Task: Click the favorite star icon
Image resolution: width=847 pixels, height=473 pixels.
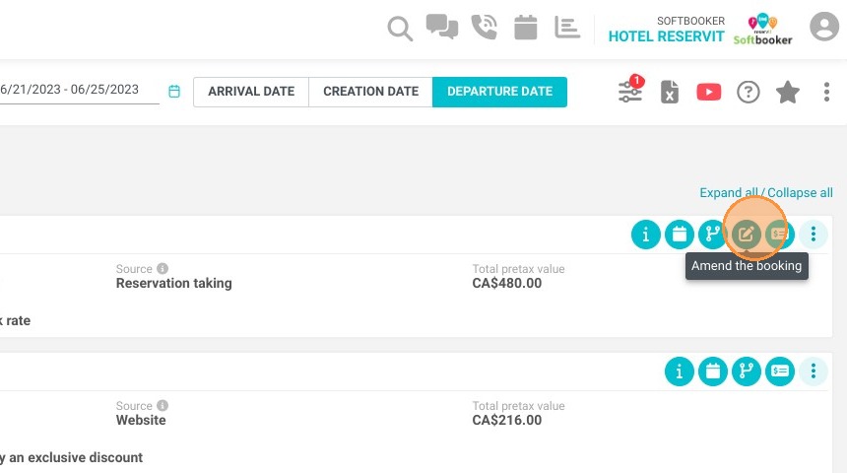Action: tap(788, 92)
